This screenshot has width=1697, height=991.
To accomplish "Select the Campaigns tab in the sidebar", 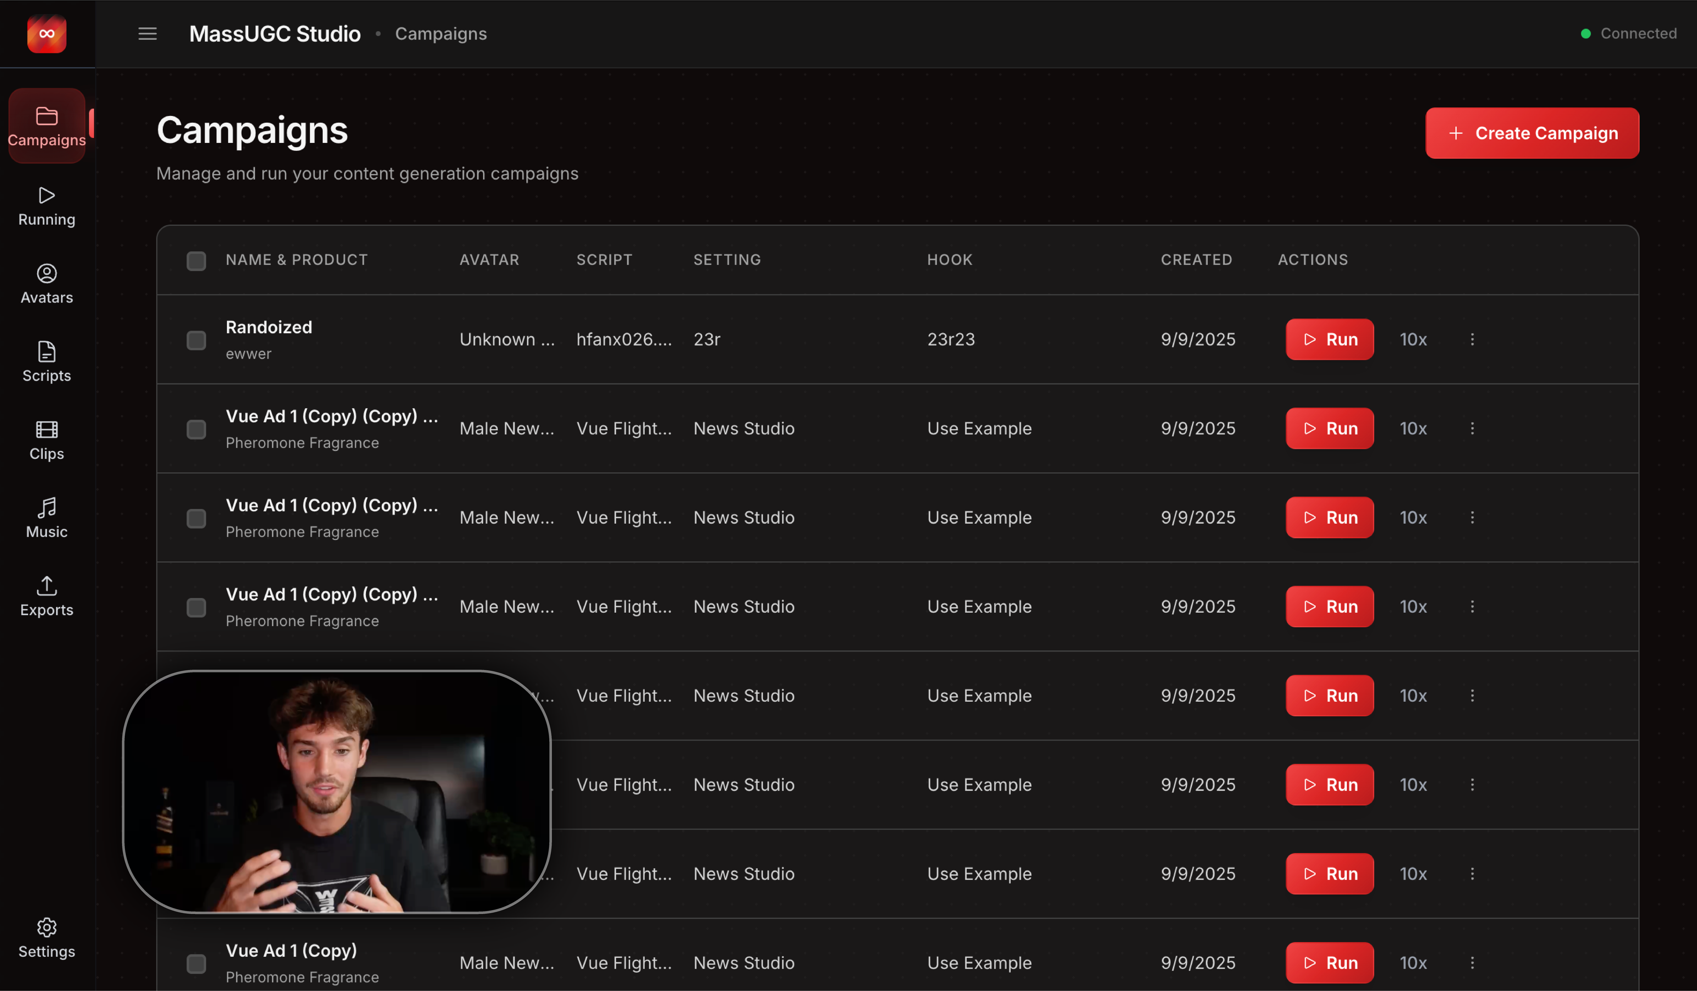I will [47, 126].
